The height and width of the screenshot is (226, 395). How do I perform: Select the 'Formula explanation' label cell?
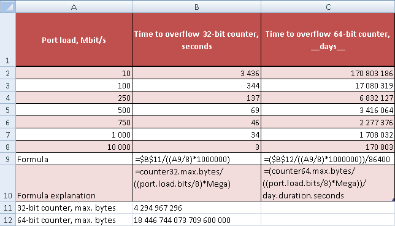coord(74,183)
